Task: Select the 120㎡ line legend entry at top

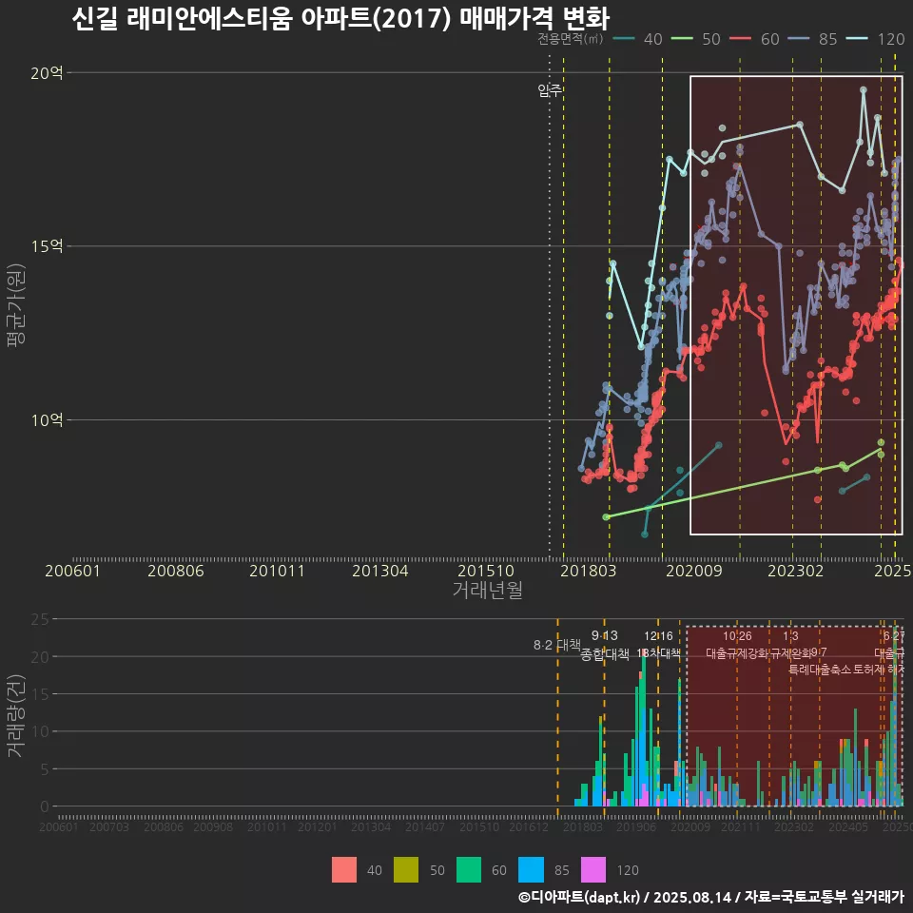Action: 876,39
